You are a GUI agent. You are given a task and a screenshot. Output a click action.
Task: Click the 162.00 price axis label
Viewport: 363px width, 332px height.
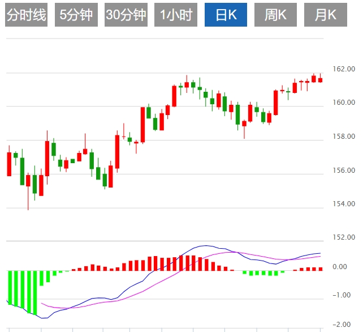[x=344, y=69]
